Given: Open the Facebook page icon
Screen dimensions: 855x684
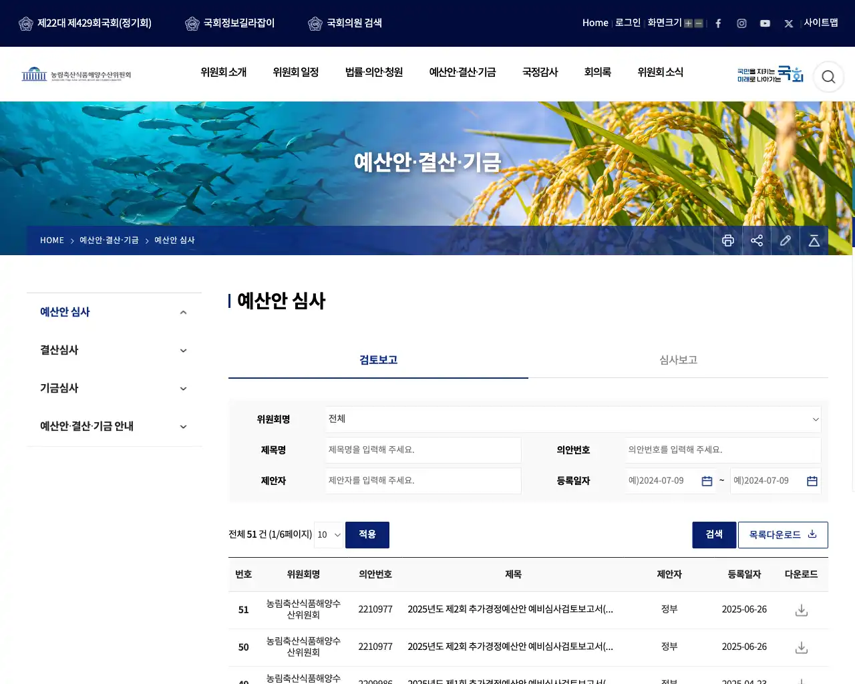Looking at the screenshot, I should [718, 23].
